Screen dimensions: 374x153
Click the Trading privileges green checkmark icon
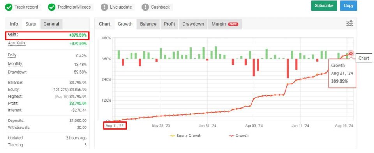[51, 7]
